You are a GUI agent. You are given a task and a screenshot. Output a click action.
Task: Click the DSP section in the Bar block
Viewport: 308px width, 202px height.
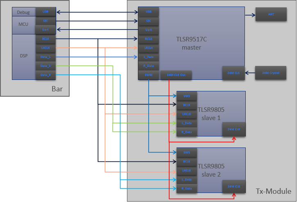coord(23,56)
